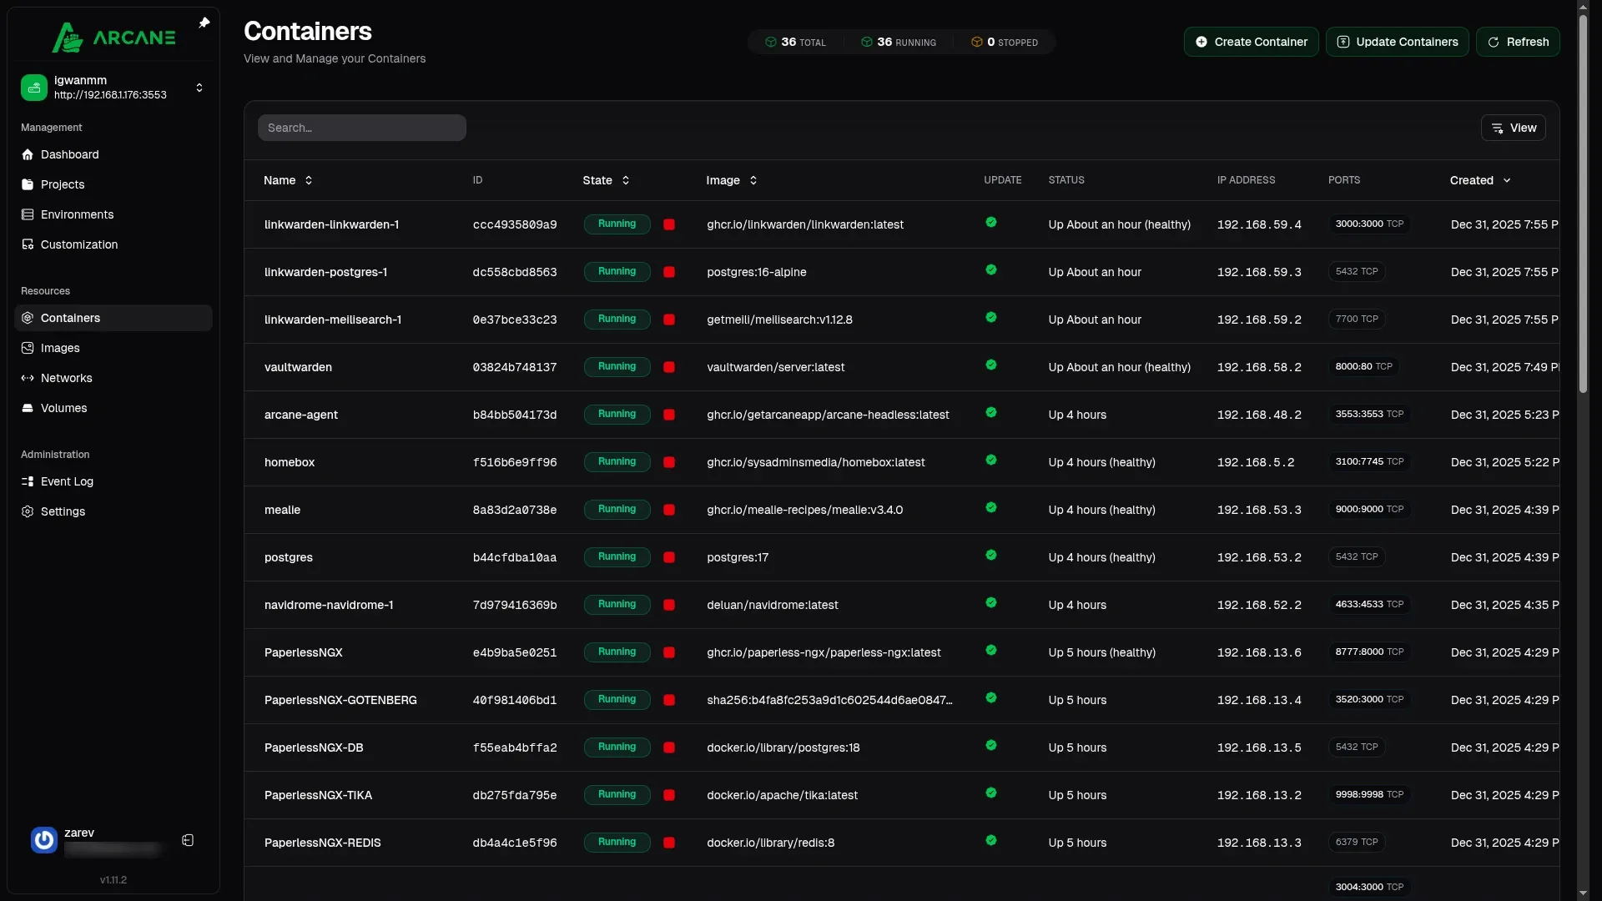Image resolution: width=1602 pixels, height=901 pixels.
Task: Click the Running badge for PaperlessNGX-TIKA
Action: [x=617, y=795]
